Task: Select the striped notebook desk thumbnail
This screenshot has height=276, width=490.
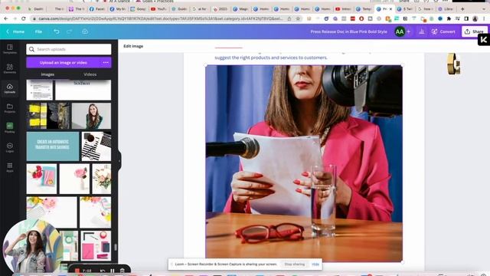Action: point(96,146)
